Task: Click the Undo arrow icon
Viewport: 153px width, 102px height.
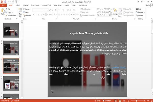Action: pos(9,2)
